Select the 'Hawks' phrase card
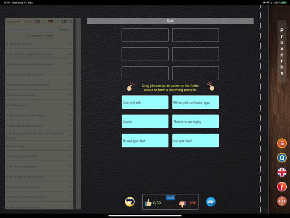 tap(145, 121)
